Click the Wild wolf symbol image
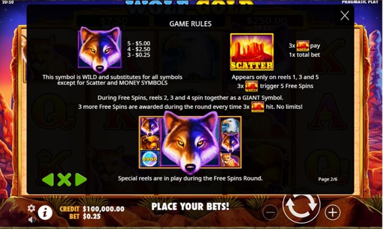 click(100, 49)
